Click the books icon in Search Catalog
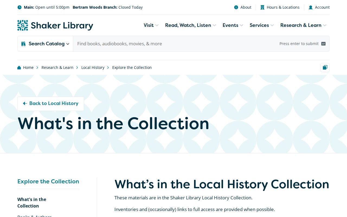Viewport: 347px width, 217px height. pyautogui.click(x=24, y=44)
